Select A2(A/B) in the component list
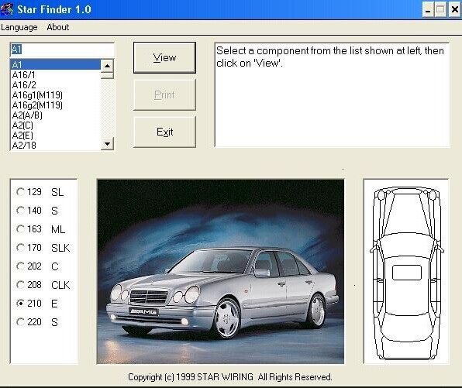 (55, 115)
